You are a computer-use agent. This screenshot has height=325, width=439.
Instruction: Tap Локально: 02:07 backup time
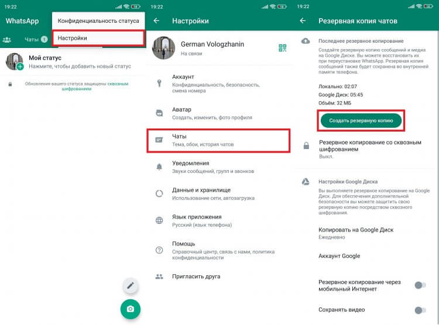pyautogui.click(x=338, y=87)
